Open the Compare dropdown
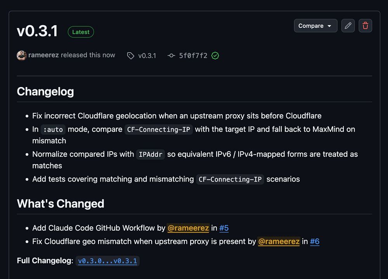This screenshot has width=388, height=279. [315, 26]
